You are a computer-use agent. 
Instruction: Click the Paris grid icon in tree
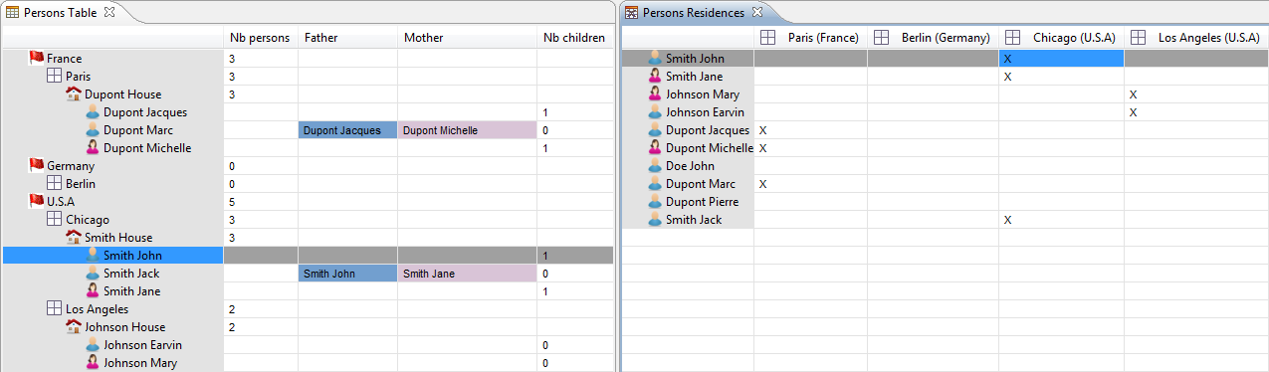pyautogui.click(x=55, y=77)
